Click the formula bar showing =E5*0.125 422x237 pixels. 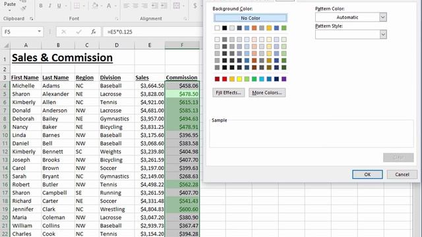click(x=152, y=32)
